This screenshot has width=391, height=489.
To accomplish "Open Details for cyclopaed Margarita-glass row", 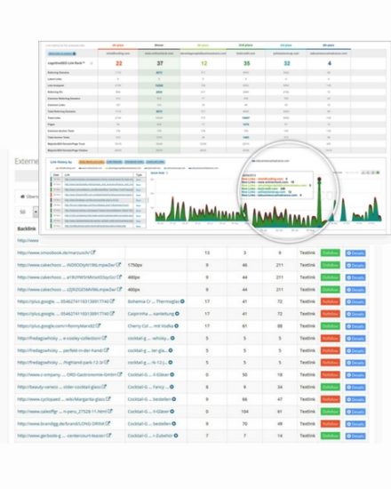I will click(x=355, y=399).
